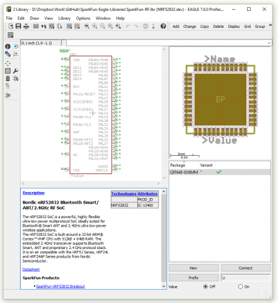Click the Grid text toolbar button

[247, 27]
